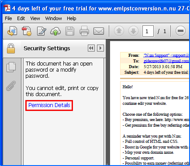Image resolution: width=190 pixels, height=166 pixels.
Task: Click the Sign document pen icon
Action: coord(41,31)
